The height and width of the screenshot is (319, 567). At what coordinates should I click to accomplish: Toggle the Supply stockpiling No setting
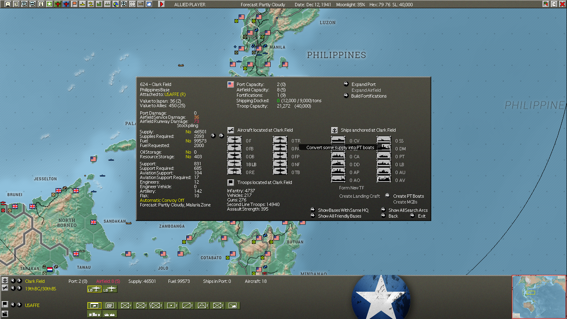(188, 132)
